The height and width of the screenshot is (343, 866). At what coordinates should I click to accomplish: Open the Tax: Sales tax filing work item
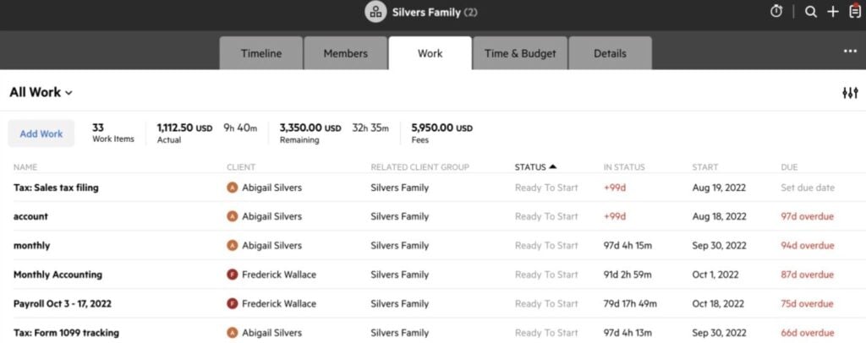click(x=56, y=188)
